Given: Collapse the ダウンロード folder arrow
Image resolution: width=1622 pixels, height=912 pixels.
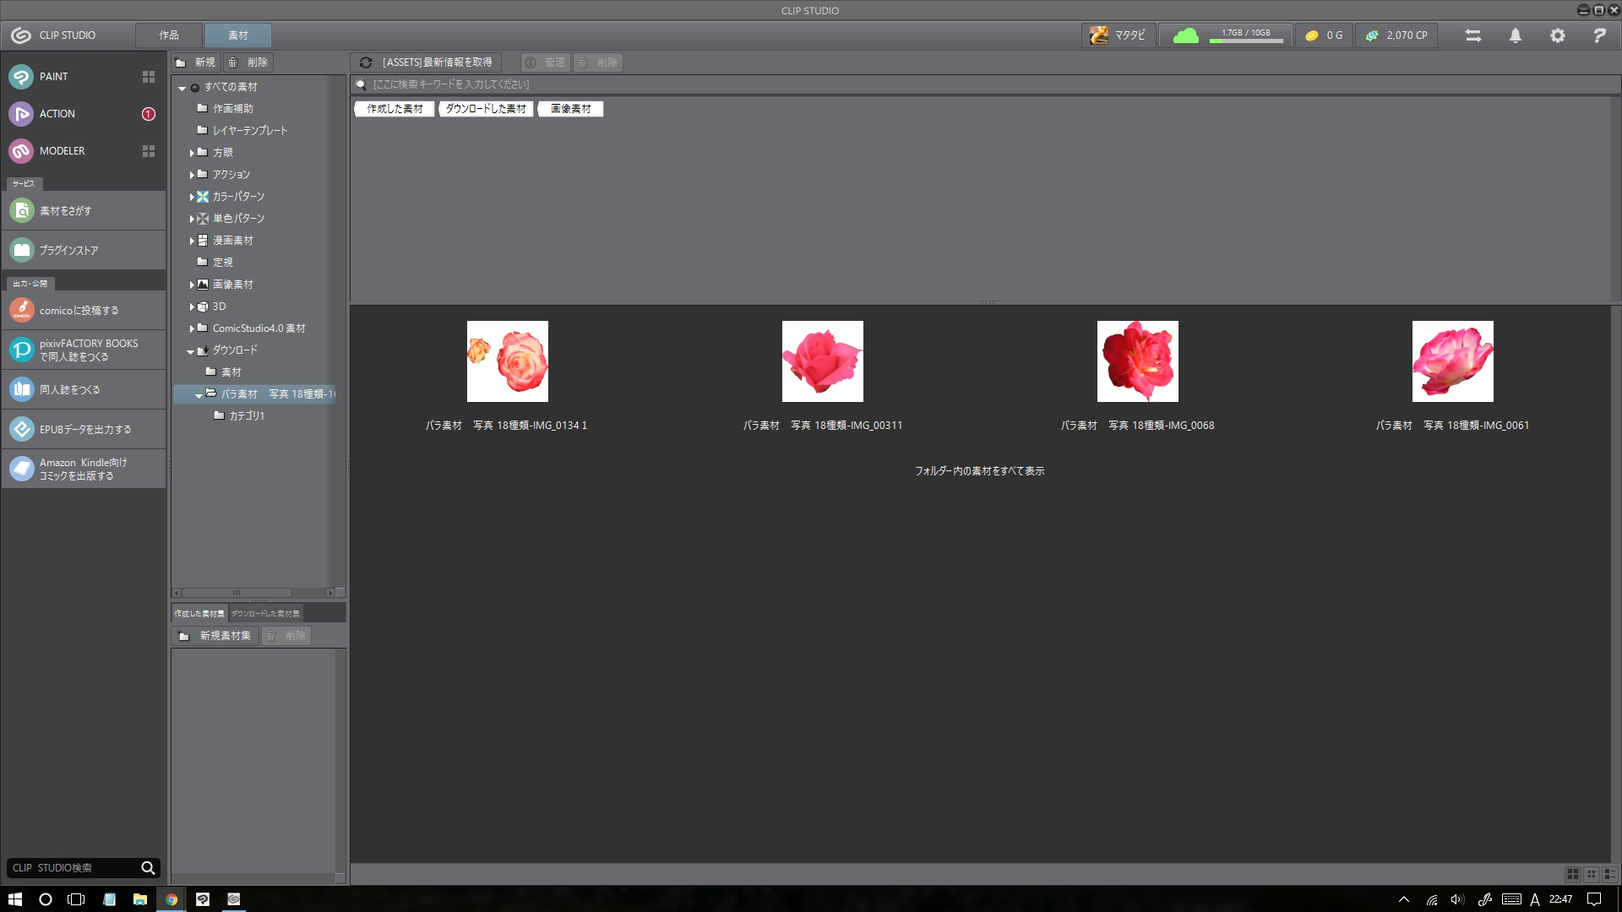Looking at the screenshot, I should click(x=191, y=351).
